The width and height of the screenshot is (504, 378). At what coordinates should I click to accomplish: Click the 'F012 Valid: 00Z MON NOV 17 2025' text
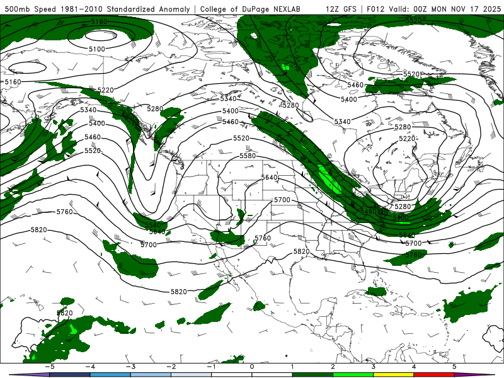pyautogui.click(x=433, y=9)
